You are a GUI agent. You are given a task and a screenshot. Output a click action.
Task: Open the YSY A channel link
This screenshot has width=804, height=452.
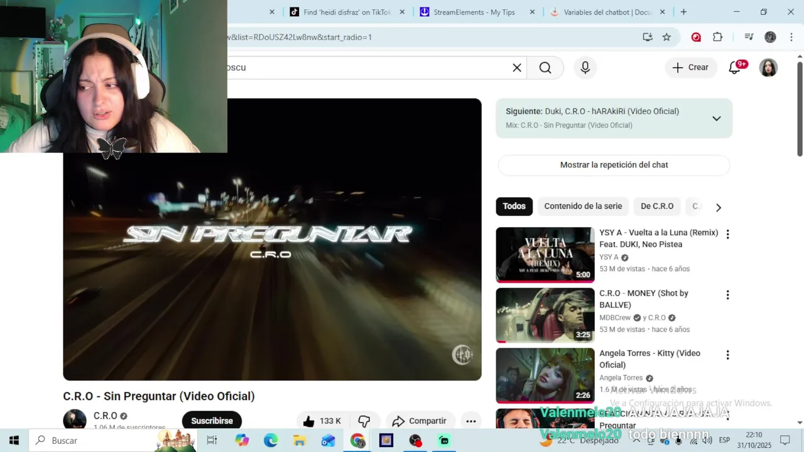[609, 257]
